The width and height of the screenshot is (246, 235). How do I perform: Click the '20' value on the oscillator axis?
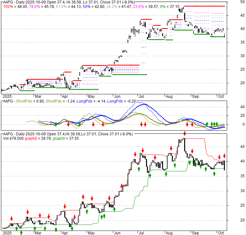point(243,115)
